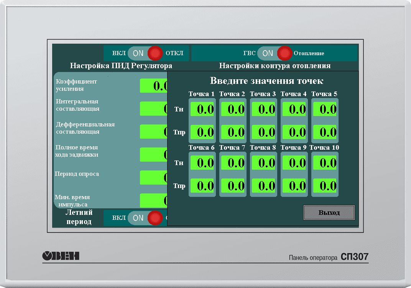Select the Тн field for Точка 1

point(202,109)
